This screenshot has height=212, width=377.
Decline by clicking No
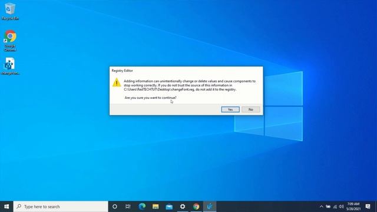tap(251, 110)
